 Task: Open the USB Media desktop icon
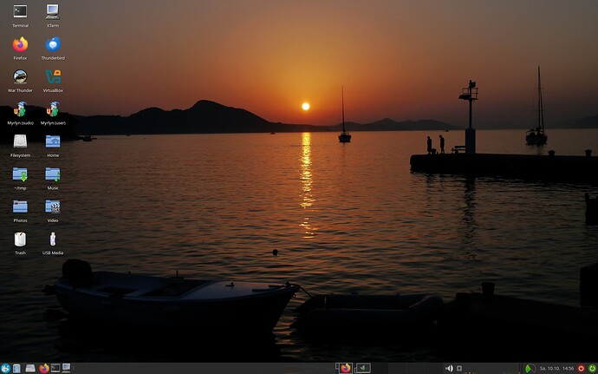coord(53,243)
